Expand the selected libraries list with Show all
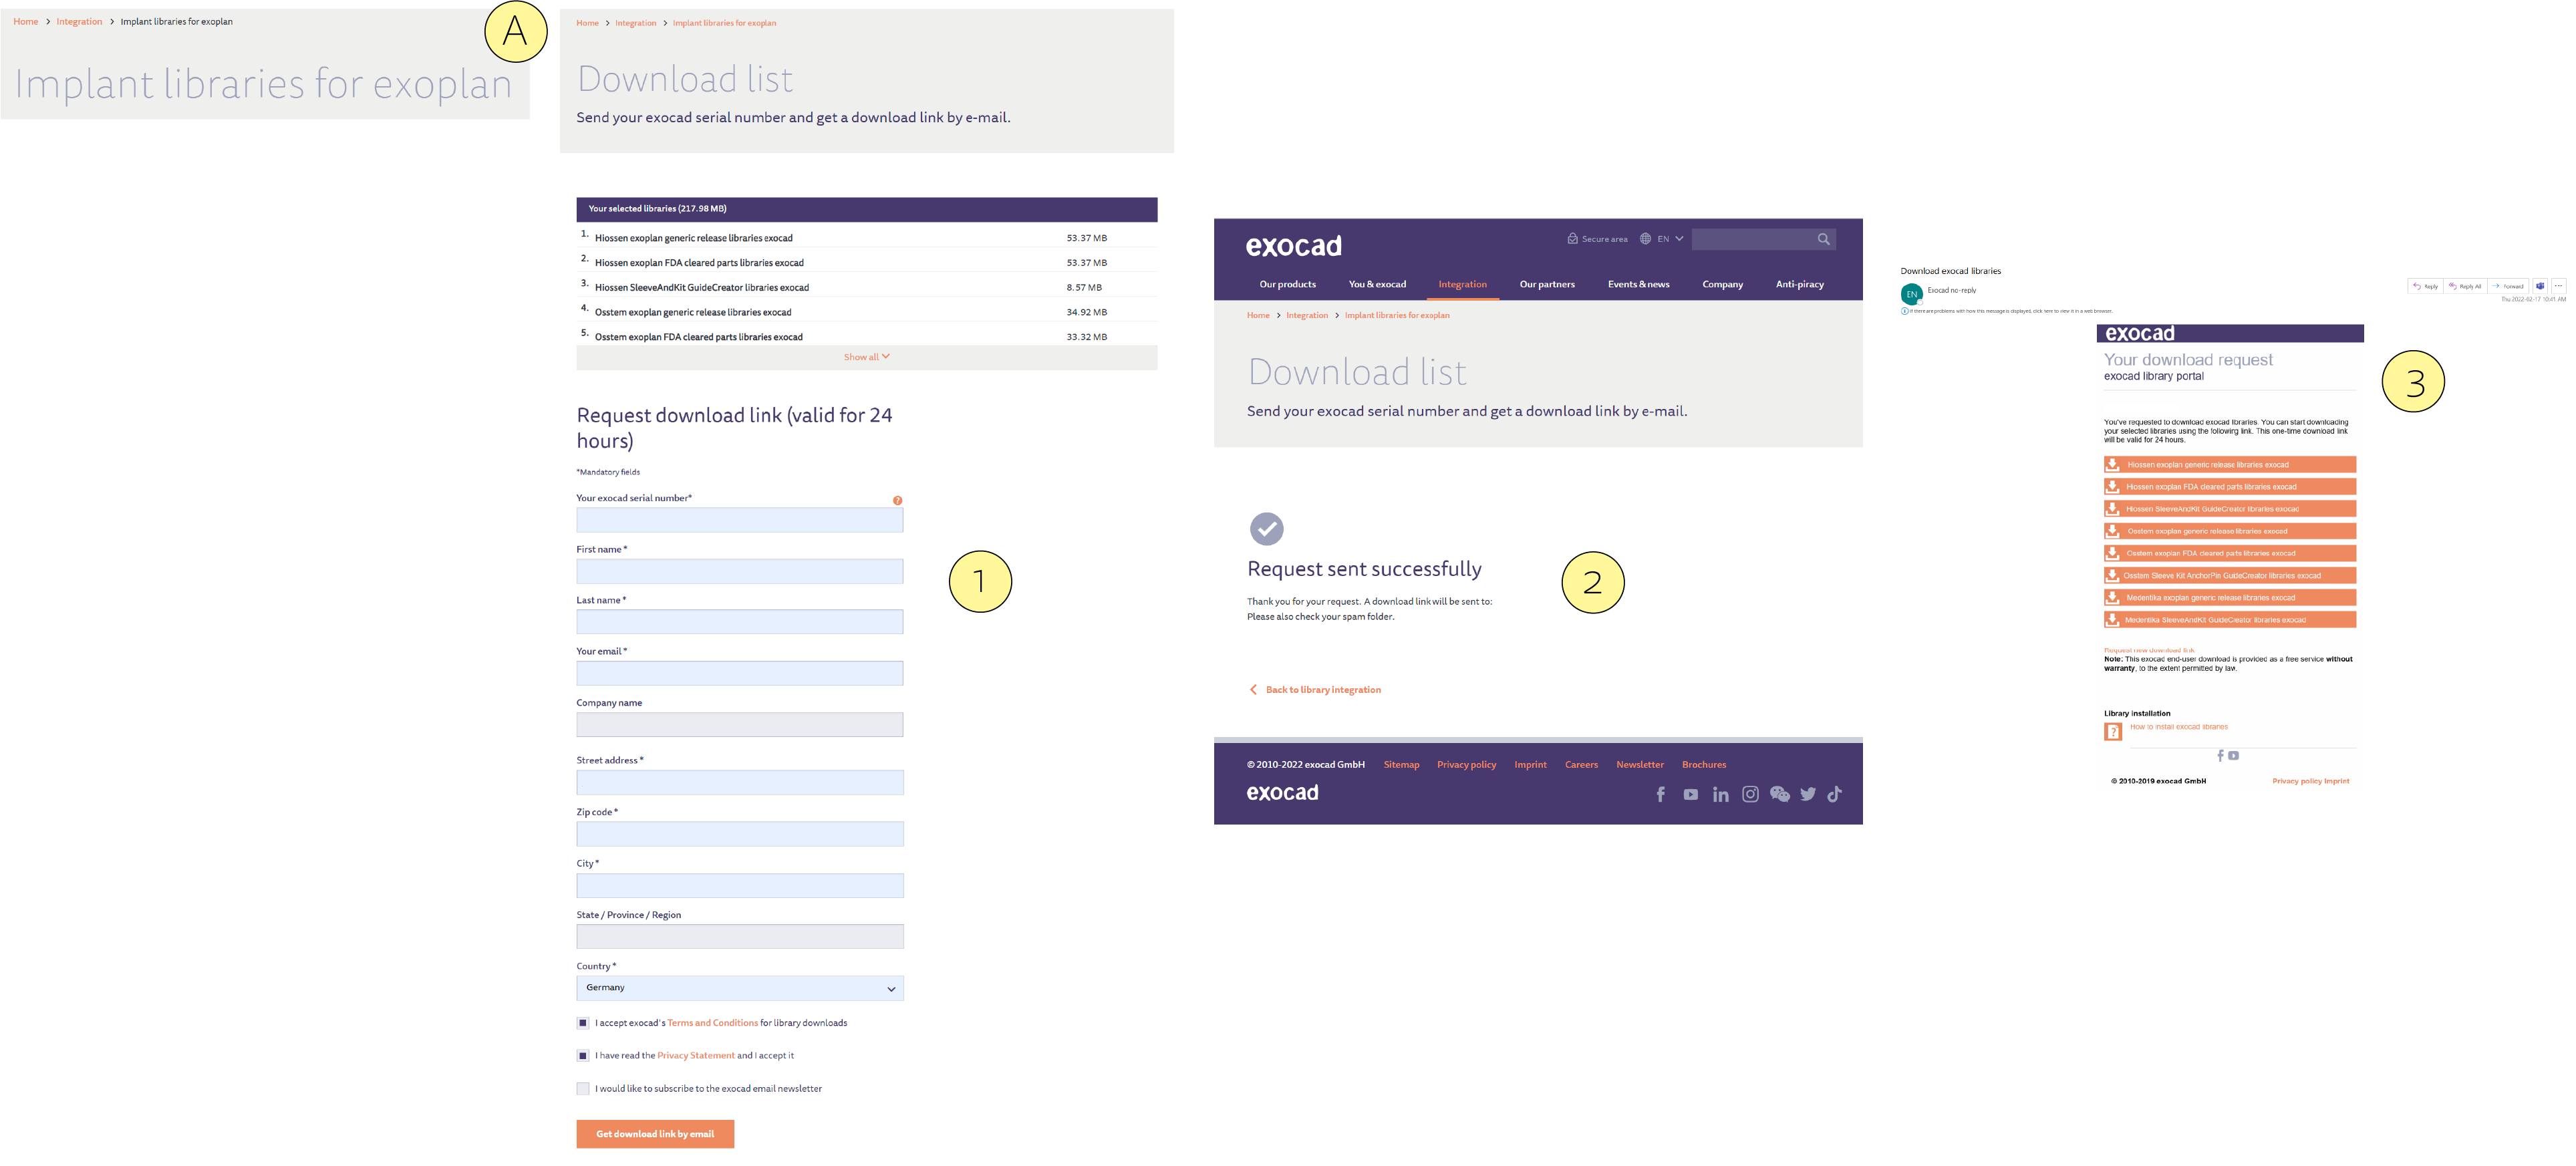2576x1166 pixels. [x=866, y=357]
